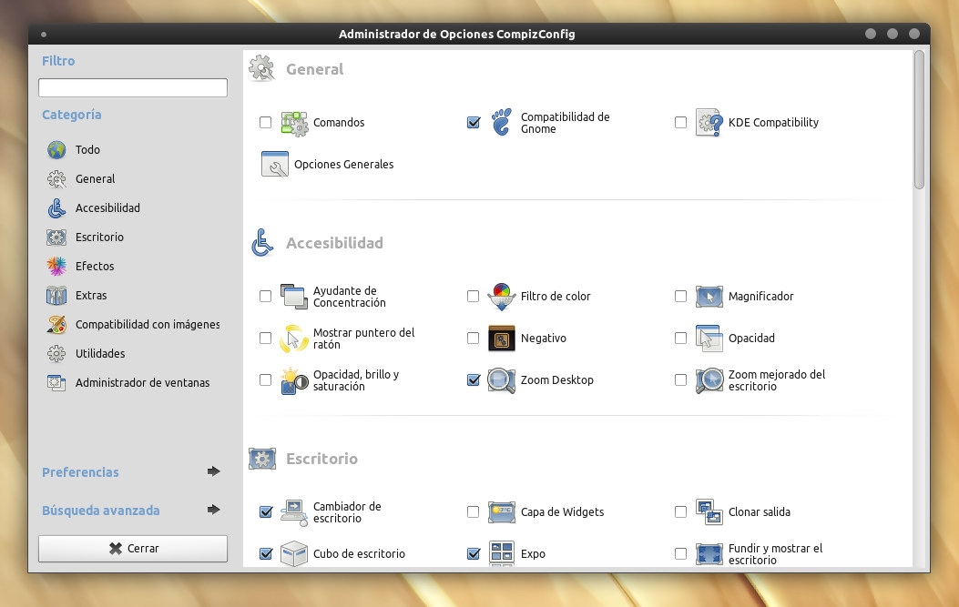Open the Zoom Desktop plugin label
This screenshot has width=959, height=607.
(x=557, y=380)
